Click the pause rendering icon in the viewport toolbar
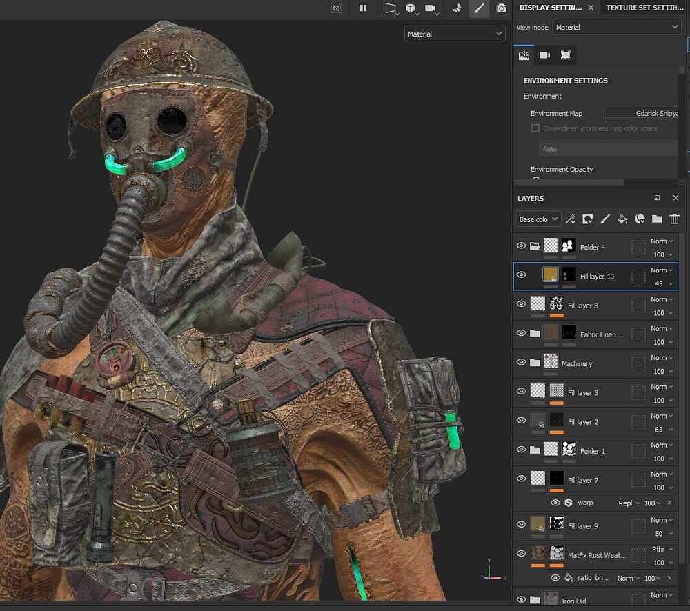 (363, 8)
